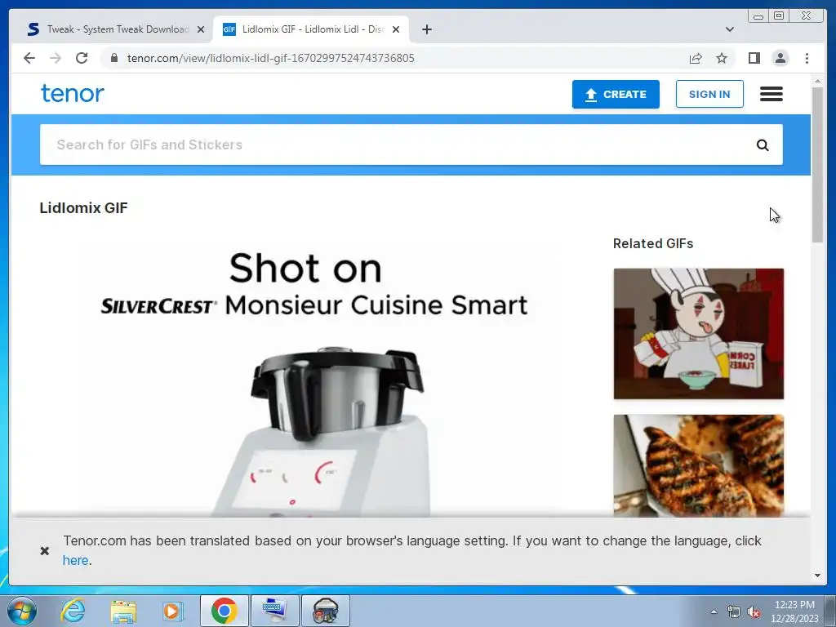Click the scrollbar up arrow

point(817,81)
